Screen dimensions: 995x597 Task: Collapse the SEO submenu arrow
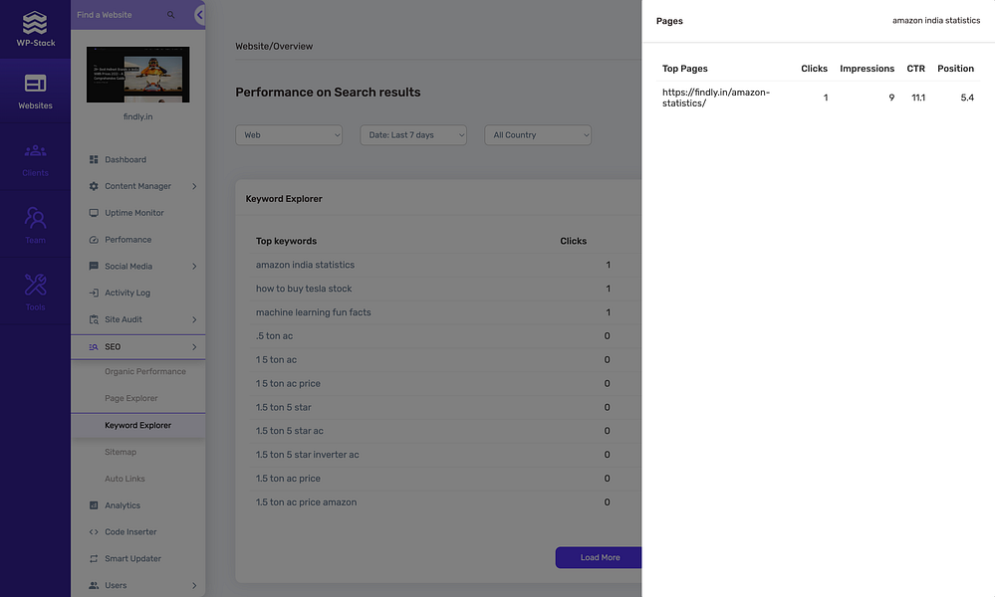point(194,346)
